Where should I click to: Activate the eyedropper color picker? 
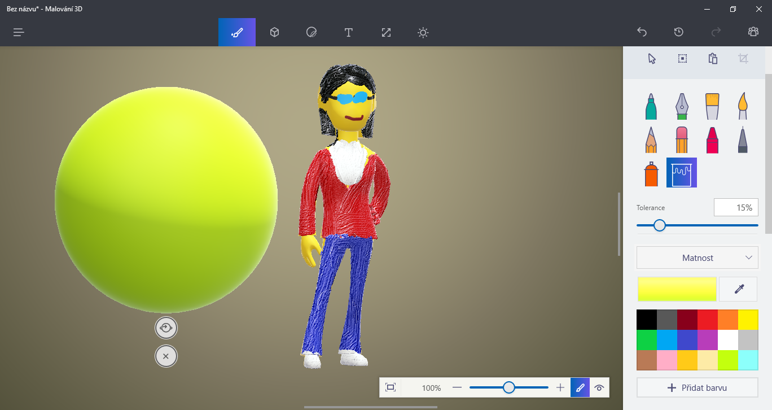pyautogui.click(x=739, y=289)
